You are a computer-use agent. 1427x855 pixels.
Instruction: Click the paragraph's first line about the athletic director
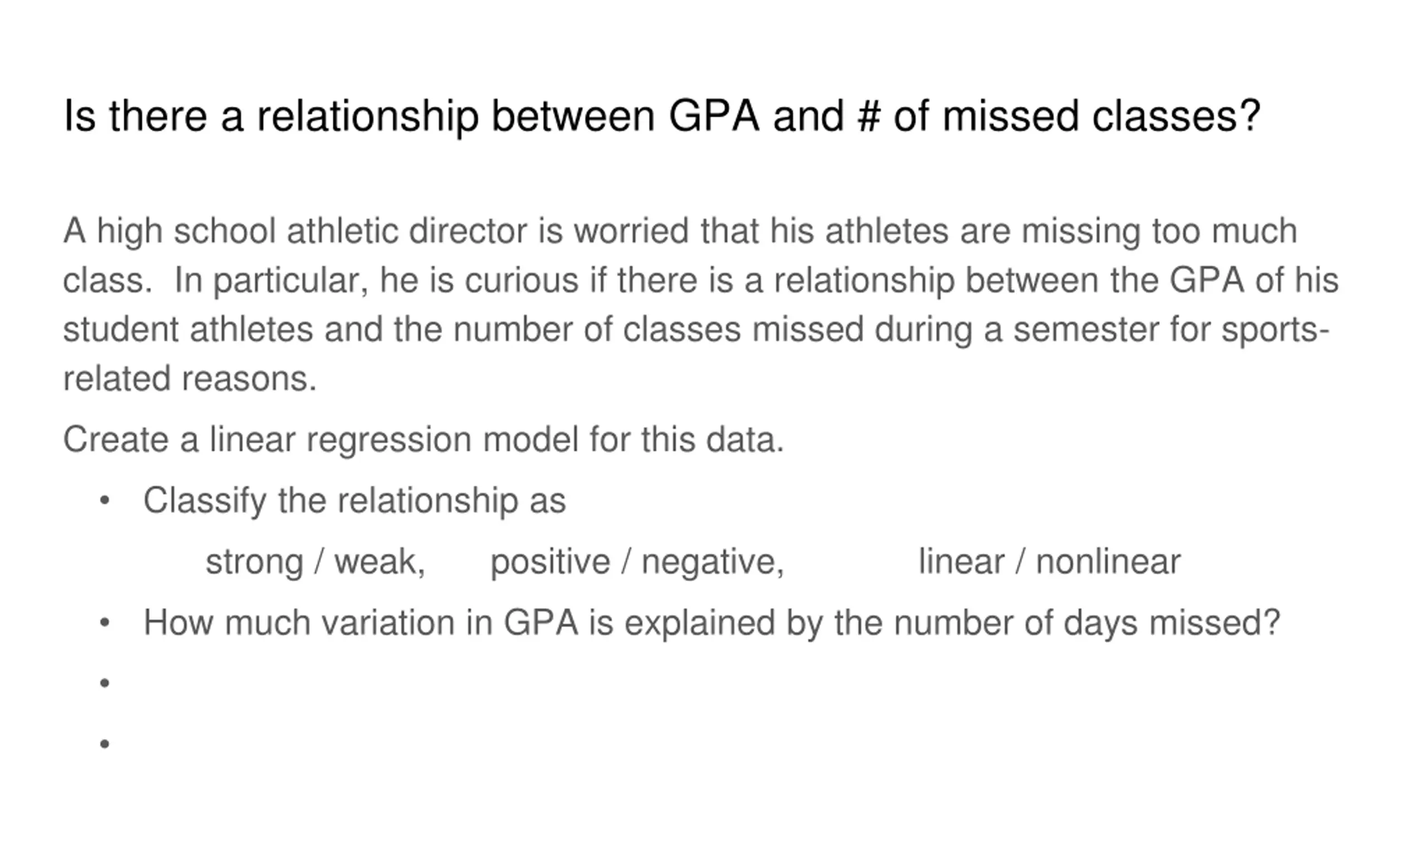point(679,231)
